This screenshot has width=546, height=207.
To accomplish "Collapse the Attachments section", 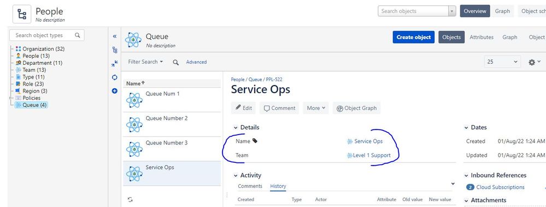I will (x=466, y=201).
